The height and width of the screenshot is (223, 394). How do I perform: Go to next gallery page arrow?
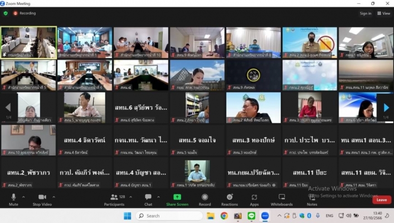386,108
